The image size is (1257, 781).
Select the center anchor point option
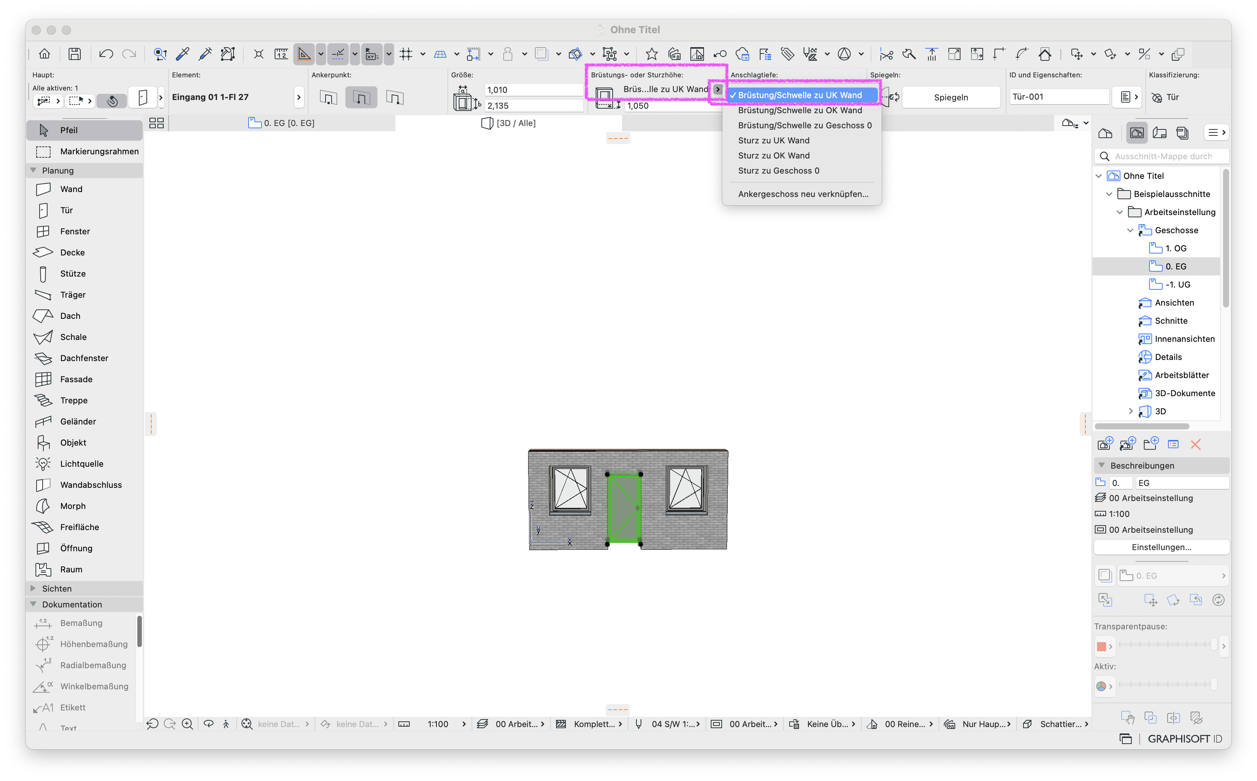point(361,97)
